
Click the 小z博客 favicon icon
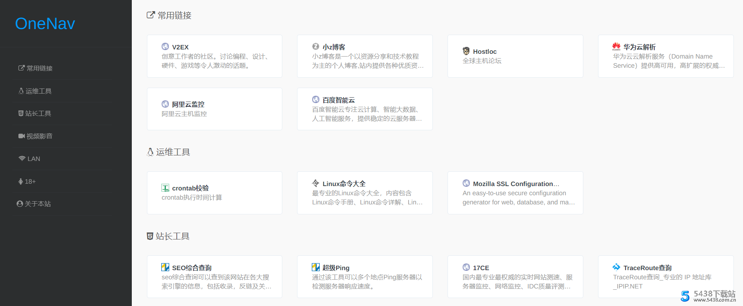316,47
